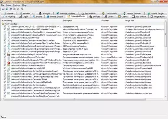The height and width of the screenshot is (119, 168).
Task: Open the Entry menu
Action: point(9,5)
